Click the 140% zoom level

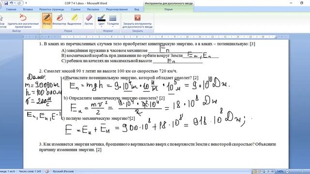point(280,171)
